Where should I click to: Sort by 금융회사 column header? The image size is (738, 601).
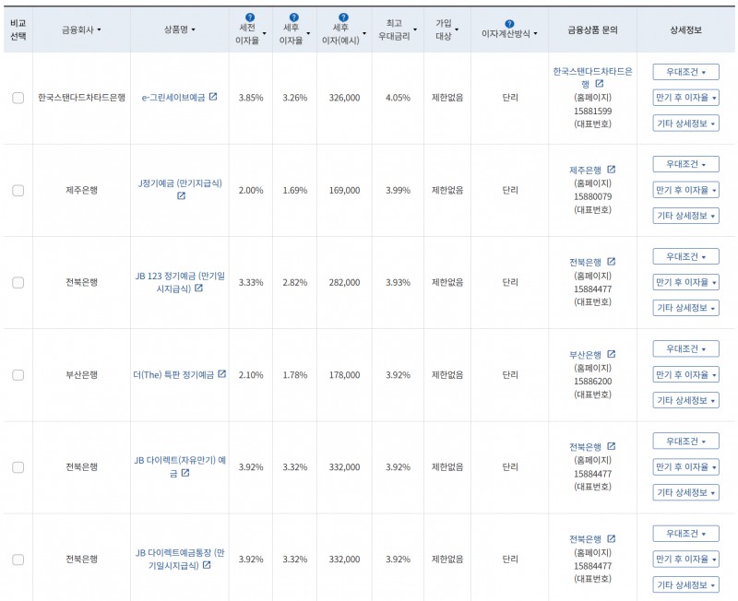click(x=81, y=29)
